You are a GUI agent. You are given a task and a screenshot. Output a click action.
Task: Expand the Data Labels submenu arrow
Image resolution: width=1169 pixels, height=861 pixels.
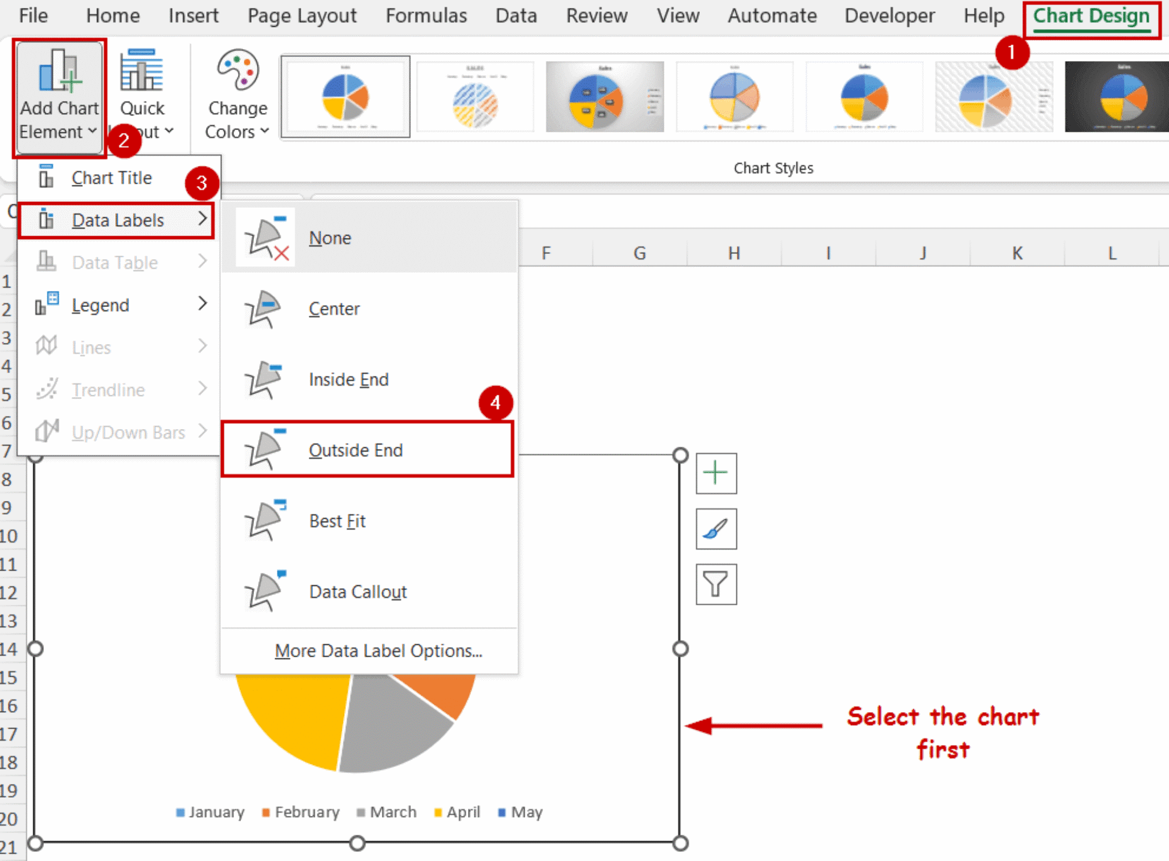[203, 220]
